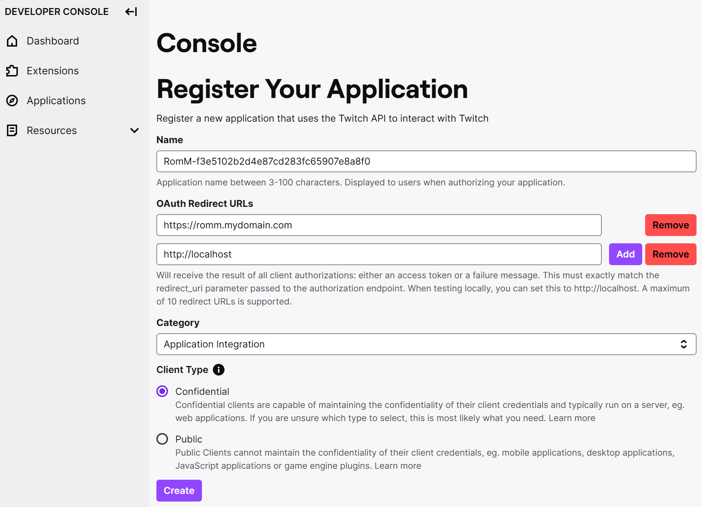
Task: Focus the http://localhost URL field
Action: pos(379,254)
